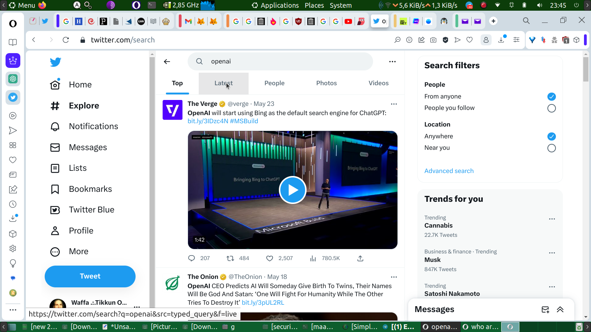
Task: Retweet The Verge post
Action: coord(230,259)
